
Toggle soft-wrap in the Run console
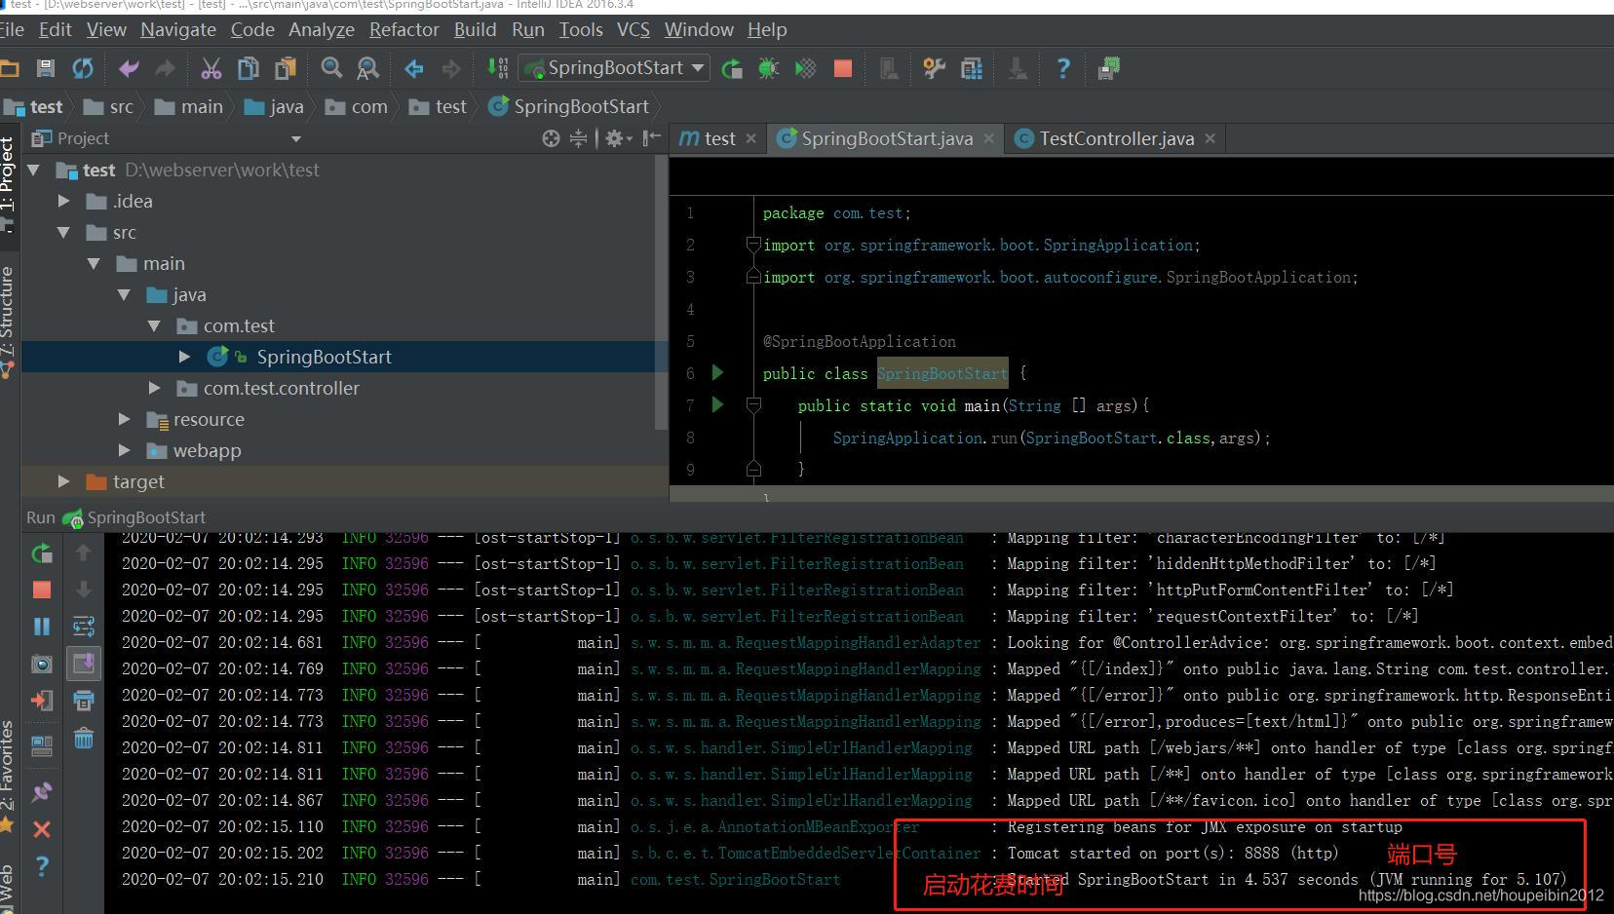pos(84,627)
